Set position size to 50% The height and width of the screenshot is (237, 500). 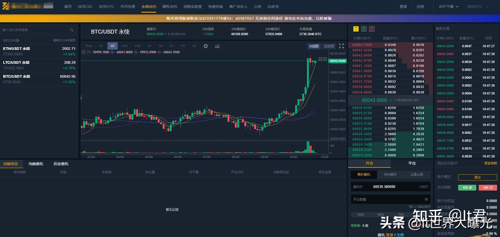(x=381, y=215)
